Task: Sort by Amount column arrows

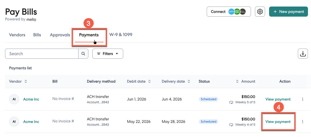Action: pos(237,81)
